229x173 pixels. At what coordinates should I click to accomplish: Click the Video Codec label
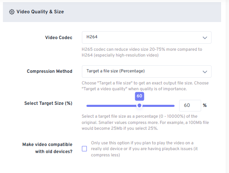59,37
